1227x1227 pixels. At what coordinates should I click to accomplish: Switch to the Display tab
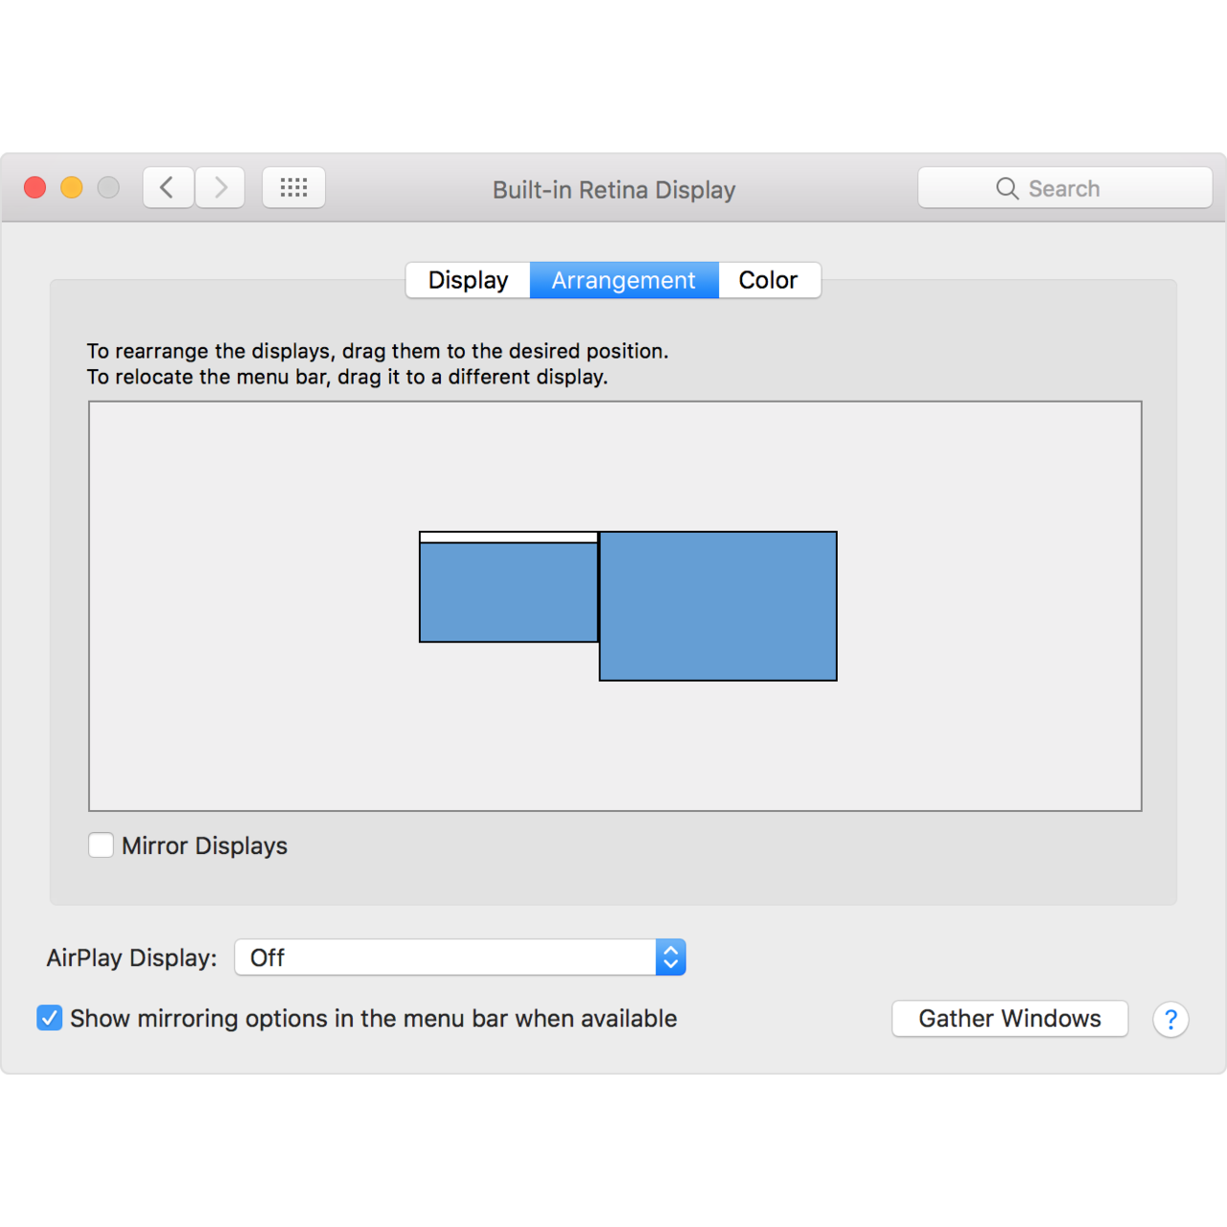[x=468, y=280]
